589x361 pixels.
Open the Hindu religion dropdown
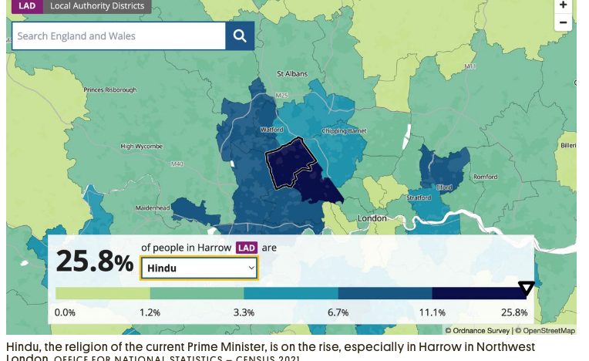(x=199, y=268)
